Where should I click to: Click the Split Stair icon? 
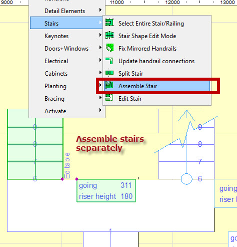(109, 73)
